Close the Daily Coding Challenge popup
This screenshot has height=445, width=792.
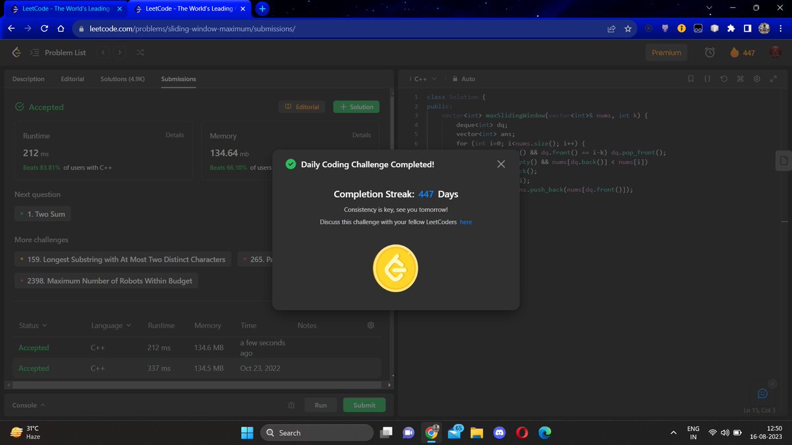point(501,164)
